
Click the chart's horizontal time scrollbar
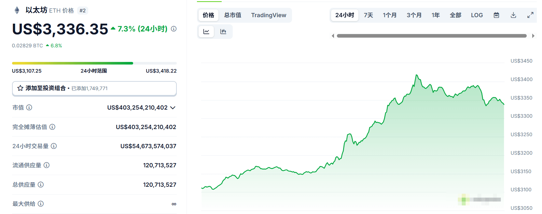point(432,36)
